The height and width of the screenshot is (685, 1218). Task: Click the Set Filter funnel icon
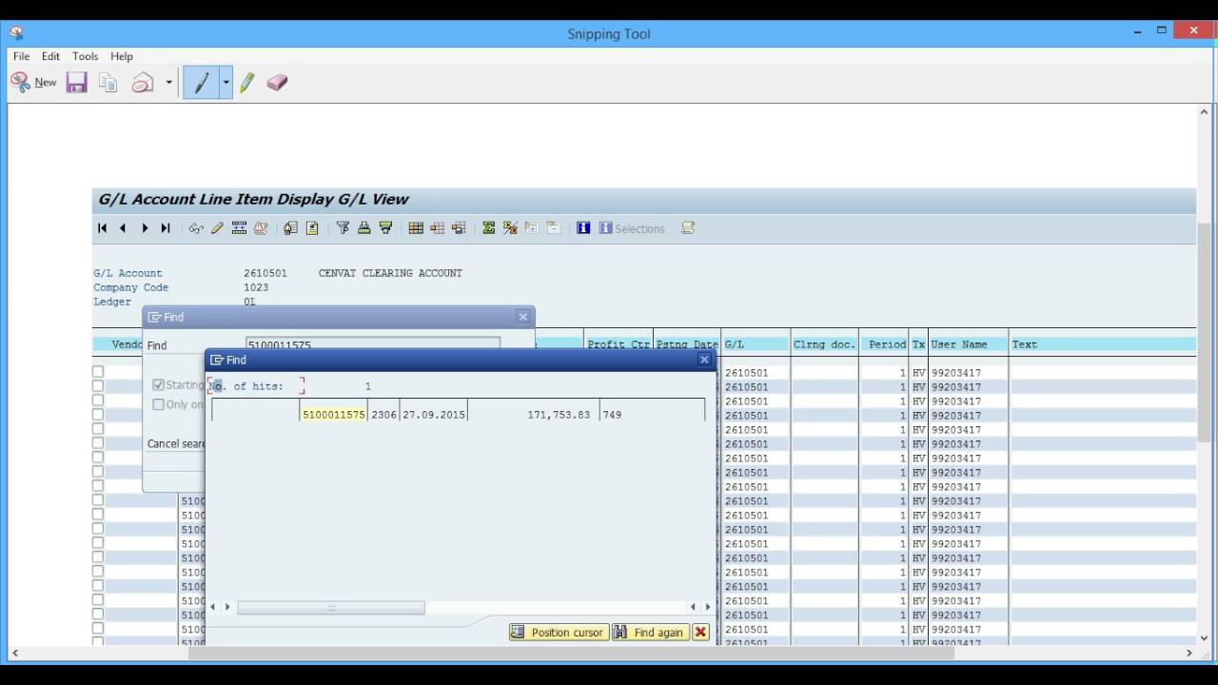pyautogui.click(x=343, y=228)
